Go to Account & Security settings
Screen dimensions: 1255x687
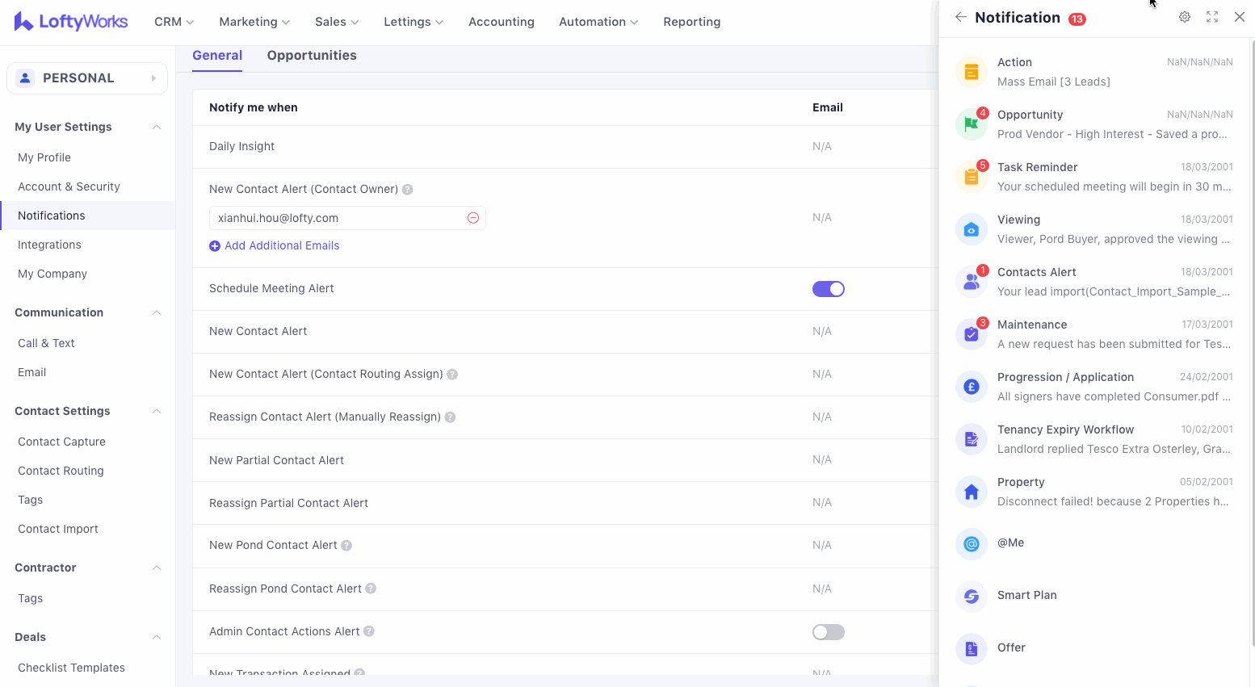(69, 186)
